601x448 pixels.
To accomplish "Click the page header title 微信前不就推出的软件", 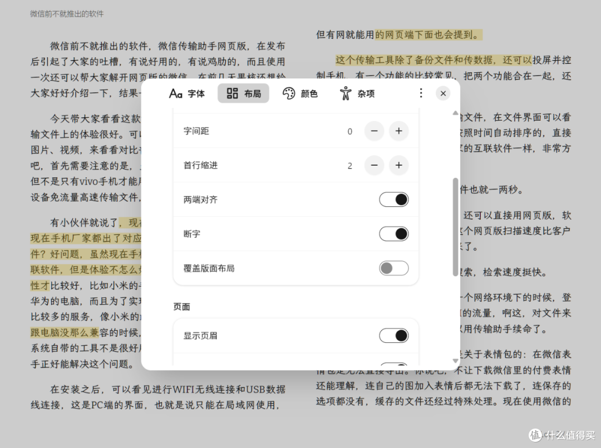I will pyautogui.click(x=67, y=14).
